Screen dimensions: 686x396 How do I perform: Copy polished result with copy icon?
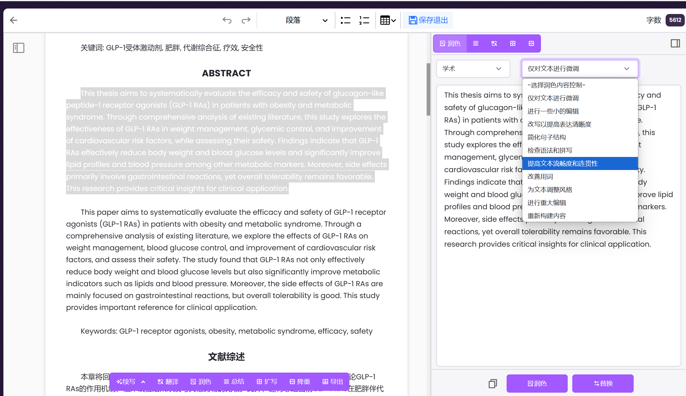pyautogui.click(x=493, y=384)
